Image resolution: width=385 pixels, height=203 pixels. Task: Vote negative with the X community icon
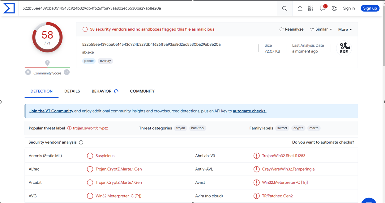coord(28,72)
